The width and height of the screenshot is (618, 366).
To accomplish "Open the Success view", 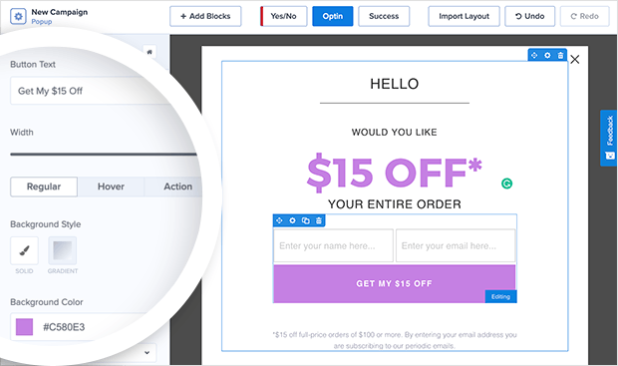I will [x=384, y=16].
